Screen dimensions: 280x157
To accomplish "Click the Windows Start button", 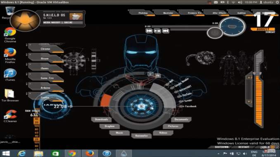I will point(6,153).
